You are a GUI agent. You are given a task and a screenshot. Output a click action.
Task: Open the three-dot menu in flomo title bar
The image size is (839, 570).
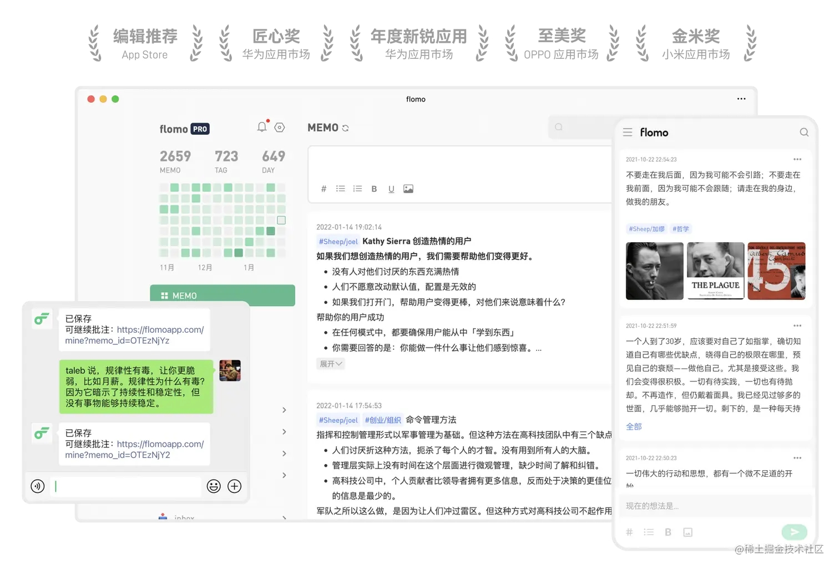(741, 99)
